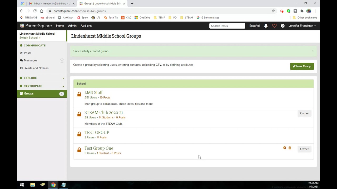Open the Windows Start menu
Screen dimensions: 337x189
click(x=22, y=185)
